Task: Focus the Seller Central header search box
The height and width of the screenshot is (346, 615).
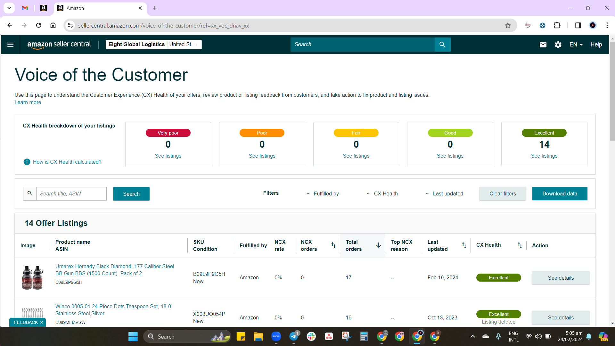Action: pyautogui.click(x=362, y=45)
